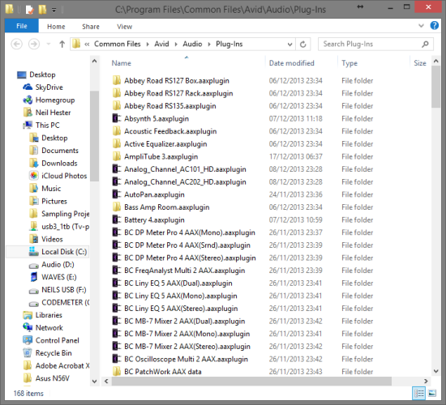Select Downloads folder in sidebar
Viewport: 446px width, 405px height.
[54, 164]
